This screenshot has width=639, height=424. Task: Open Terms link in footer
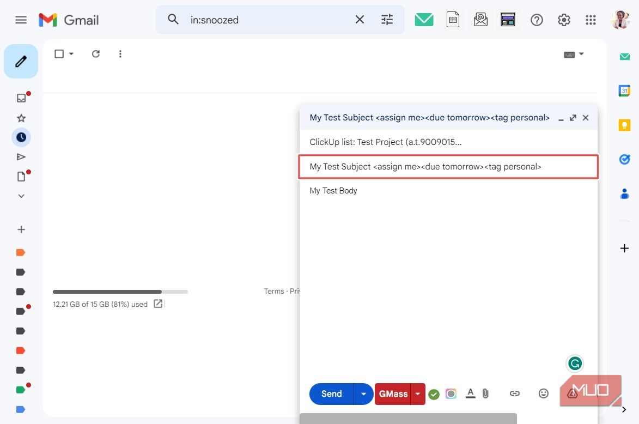pos(274,291)
